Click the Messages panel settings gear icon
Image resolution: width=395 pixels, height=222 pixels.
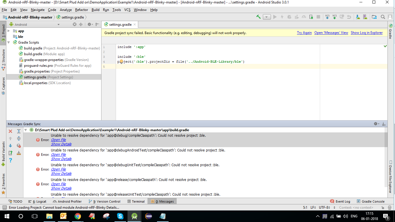(x=376, y=124)
